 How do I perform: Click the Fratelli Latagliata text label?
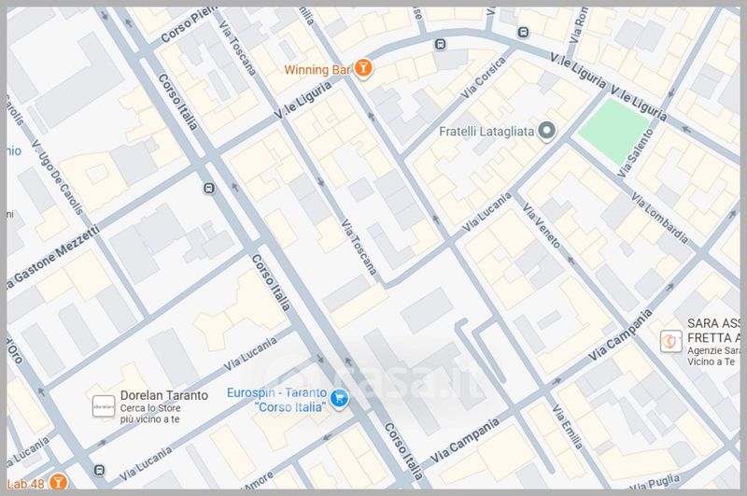coord(486,132)
